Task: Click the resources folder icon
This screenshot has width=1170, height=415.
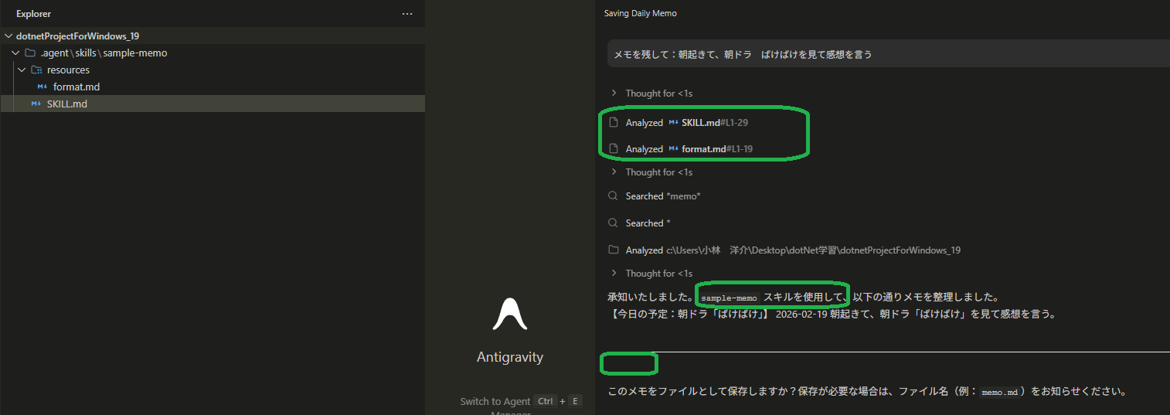Action: pyautogui.click(x=36, y=70)
